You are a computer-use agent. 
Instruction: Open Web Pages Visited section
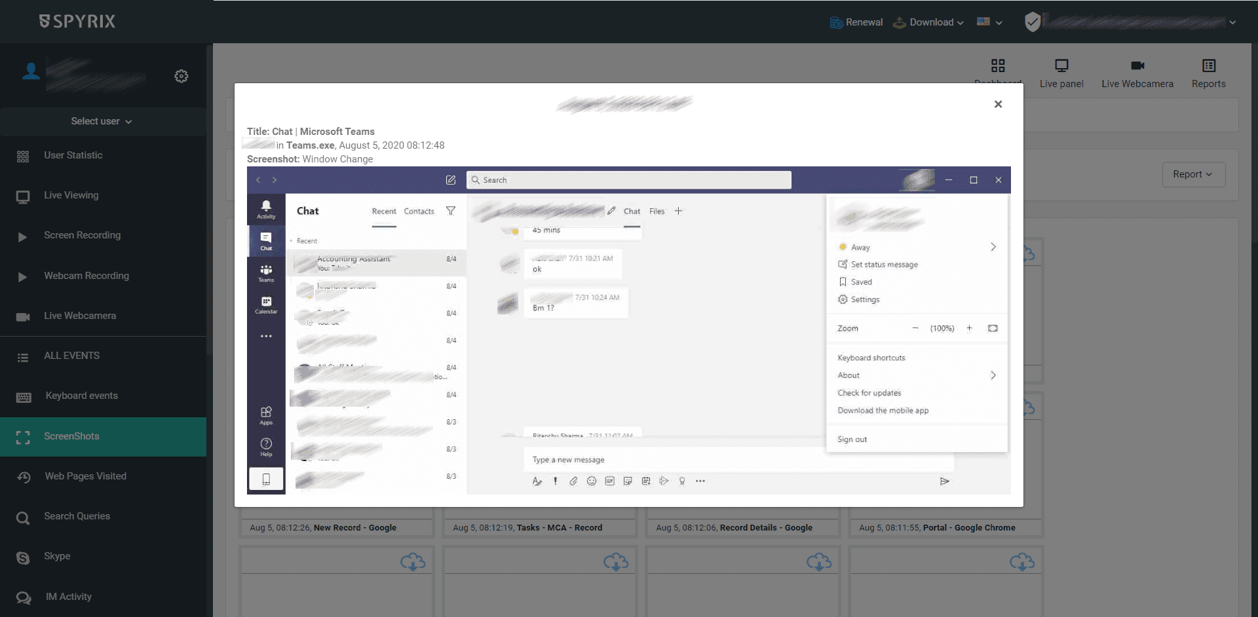point(85,476)
